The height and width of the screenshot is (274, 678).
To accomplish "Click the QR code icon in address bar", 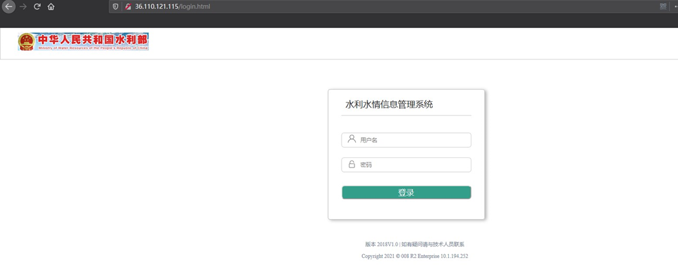I will (663, 6).
